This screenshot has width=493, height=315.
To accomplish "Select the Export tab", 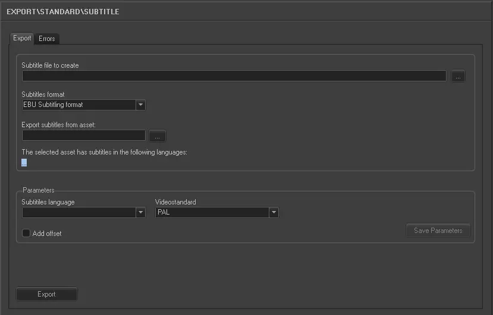I will (x=22, y=38).
